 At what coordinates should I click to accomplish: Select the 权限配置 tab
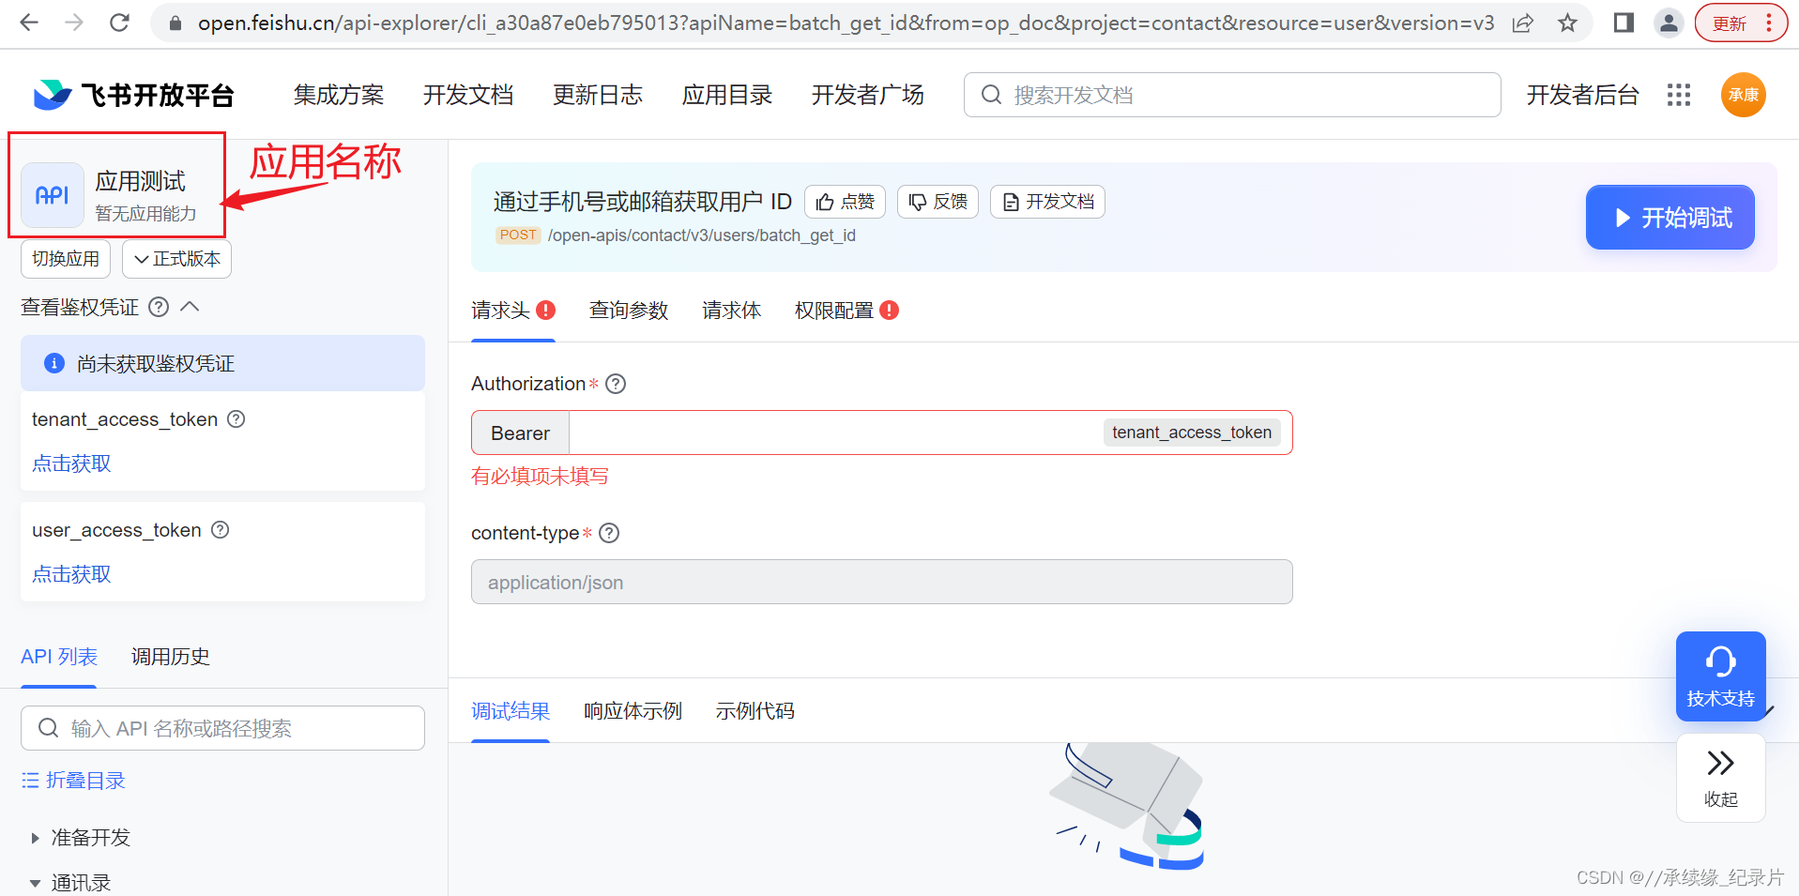834,311
